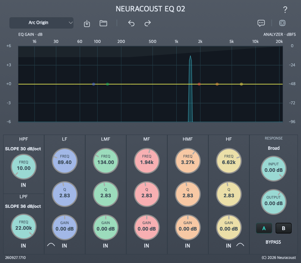The height and width of the screenshot is (263, 301).
Task: Toggle the HMF band IN switch
Action: coord(188,245)
